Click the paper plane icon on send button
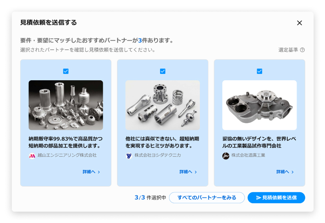Screen dimensions: 325x223 (258, 197)
